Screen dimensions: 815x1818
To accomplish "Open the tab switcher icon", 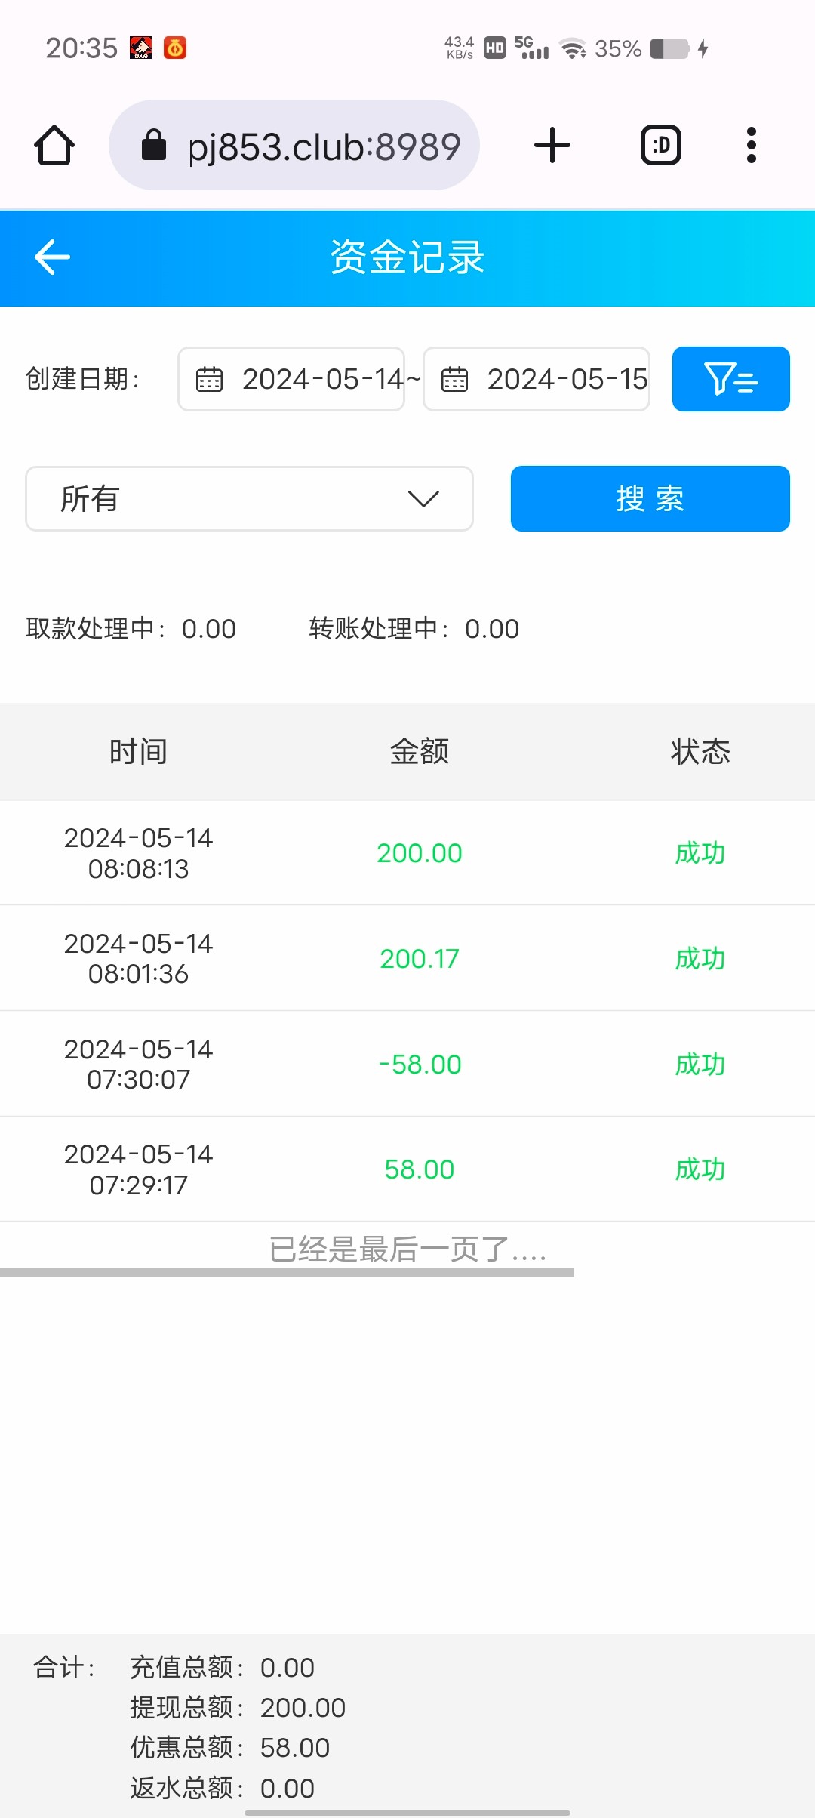I will (660, 145).
